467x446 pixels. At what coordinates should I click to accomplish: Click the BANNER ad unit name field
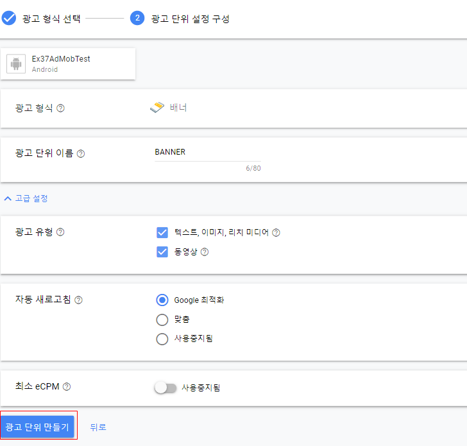click(208, 153)
